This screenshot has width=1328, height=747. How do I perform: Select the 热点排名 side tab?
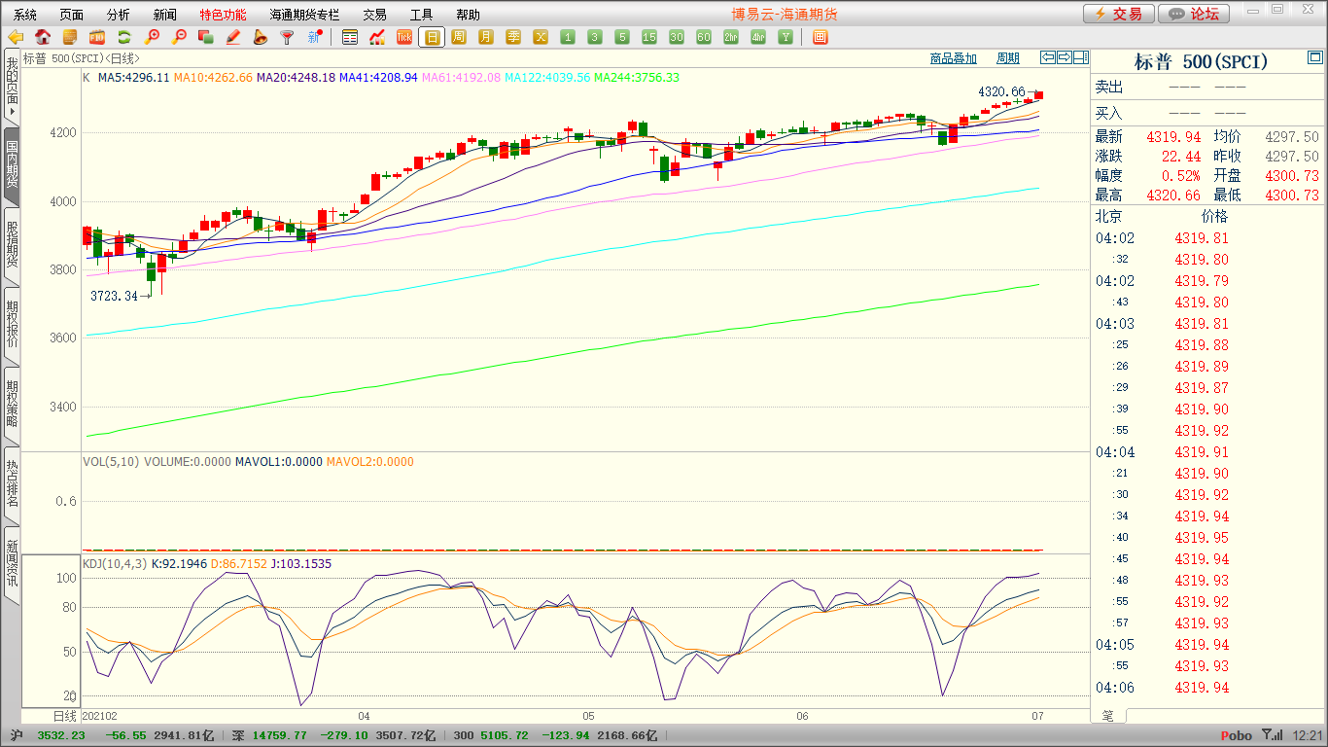tap(12, 484)
